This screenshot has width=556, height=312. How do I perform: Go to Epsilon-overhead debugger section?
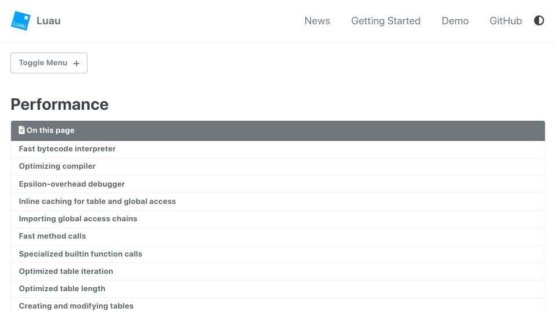click(x=72, y=184)
